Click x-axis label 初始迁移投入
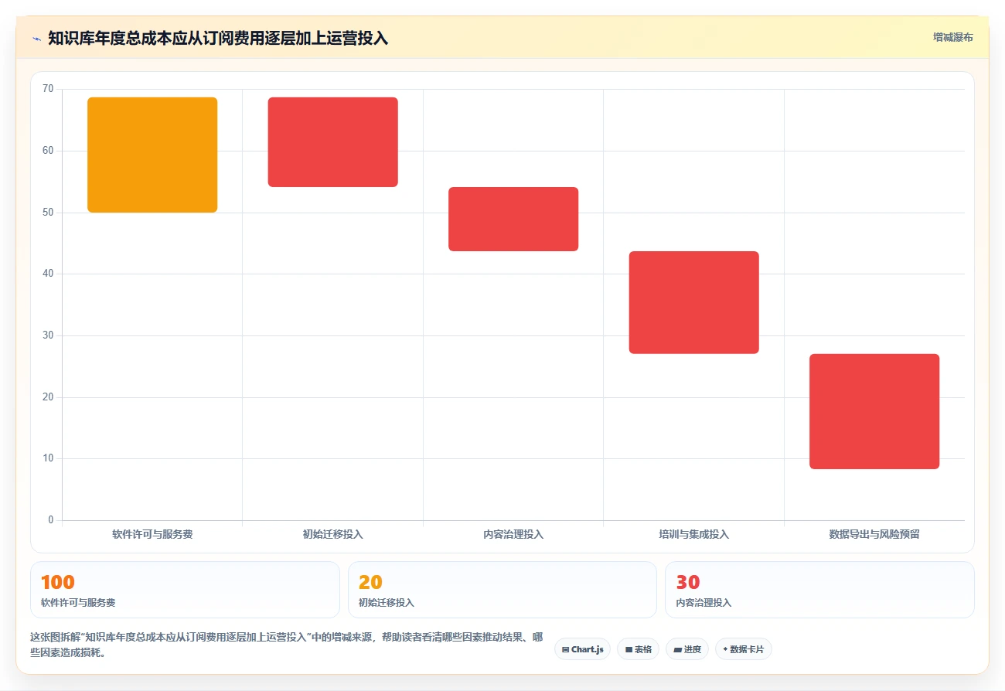 332,534
